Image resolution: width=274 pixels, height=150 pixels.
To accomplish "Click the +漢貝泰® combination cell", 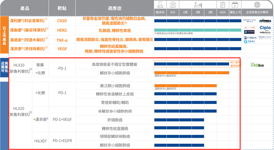I will click(x=41, y=119).
